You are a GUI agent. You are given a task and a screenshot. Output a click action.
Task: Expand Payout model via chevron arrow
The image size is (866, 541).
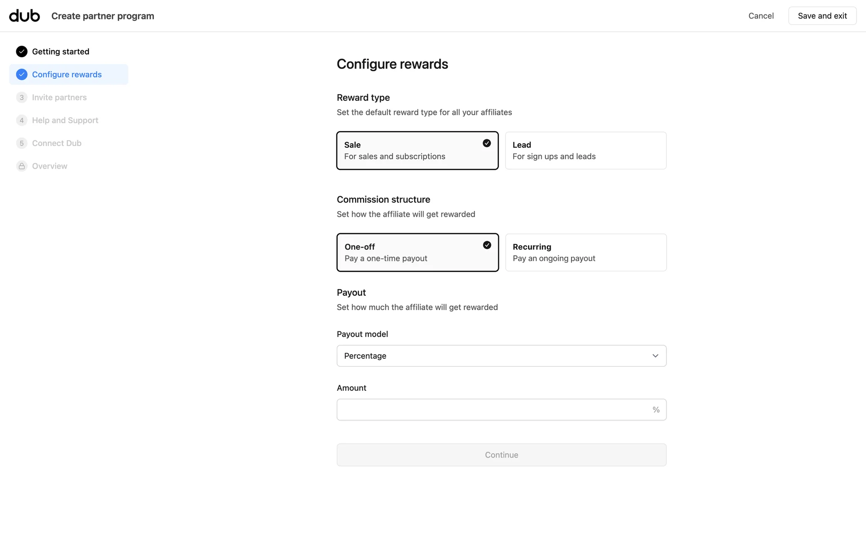point(655,356)
